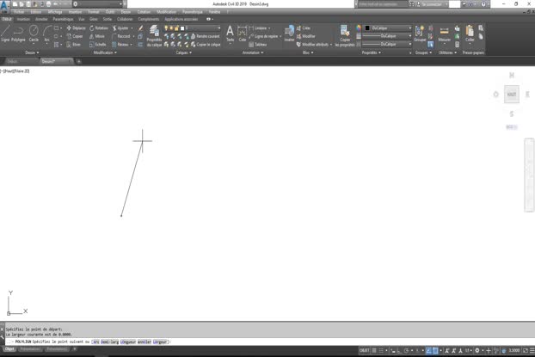535x357 pixels.
Task: Click the Miroir tool
Action: (x=97, y=36)
